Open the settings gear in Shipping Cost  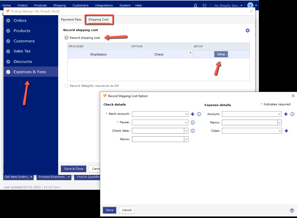pyautogui.click(x=247, y=31)
